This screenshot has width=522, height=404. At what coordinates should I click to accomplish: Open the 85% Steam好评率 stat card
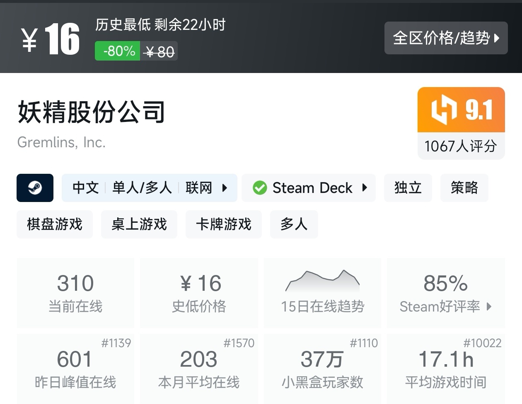446,293
